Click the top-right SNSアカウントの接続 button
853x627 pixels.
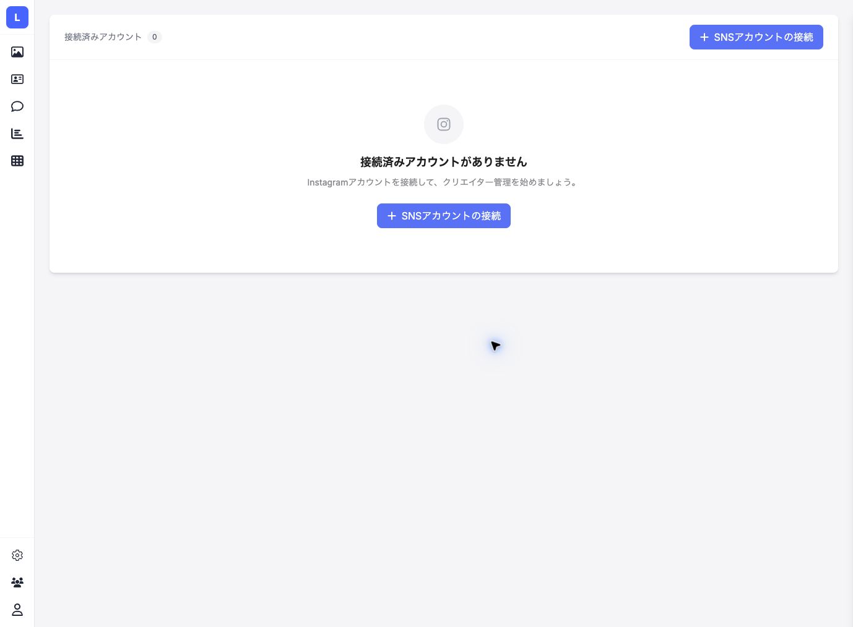click(756, 37)
